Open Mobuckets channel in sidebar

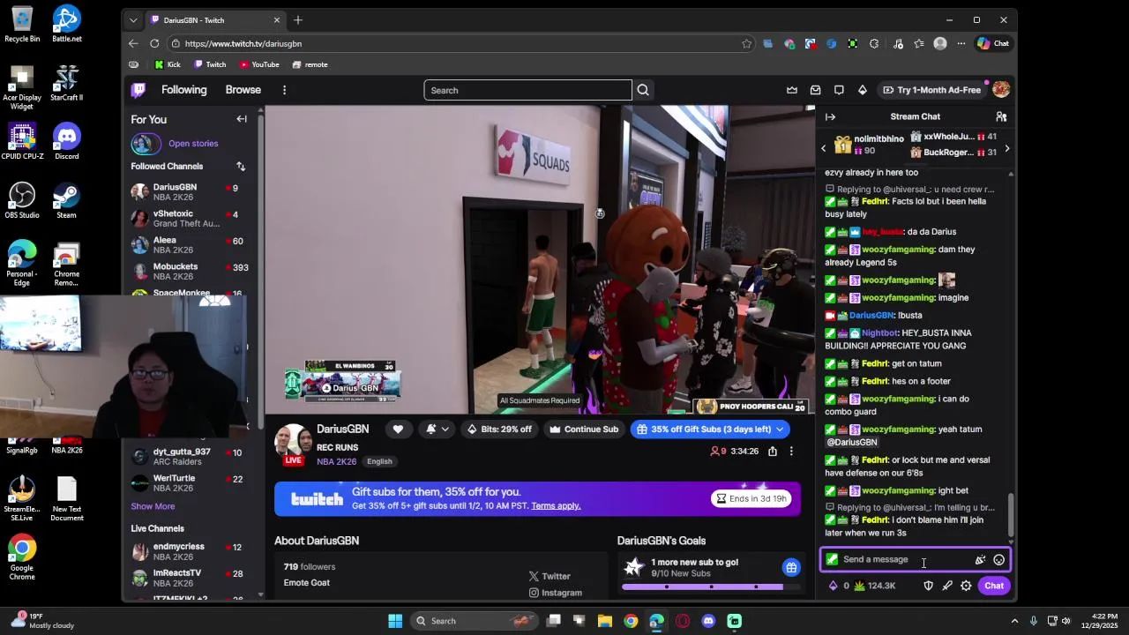click(x=188, y=272)
